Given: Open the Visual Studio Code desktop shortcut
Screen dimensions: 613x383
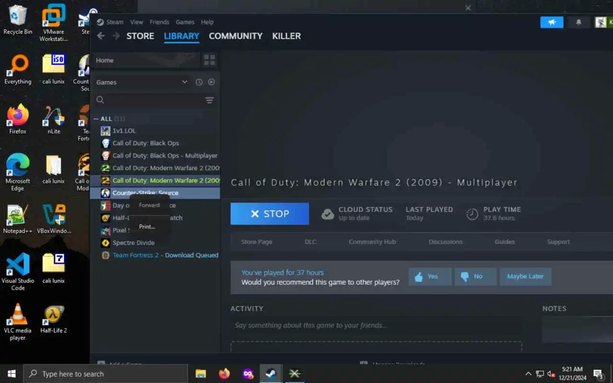Looking at the screenshot, I should click(x=18, y=272).
